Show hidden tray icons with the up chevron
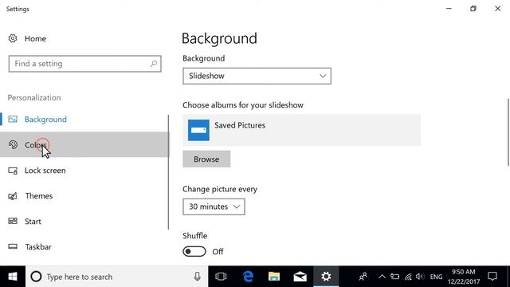 click(382, 277)
